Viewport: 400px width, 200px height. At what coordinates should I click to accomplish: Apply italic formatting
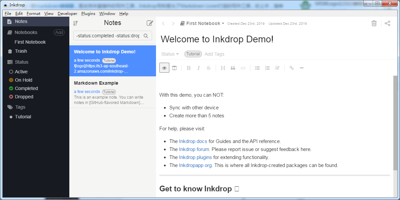point(199,68)
